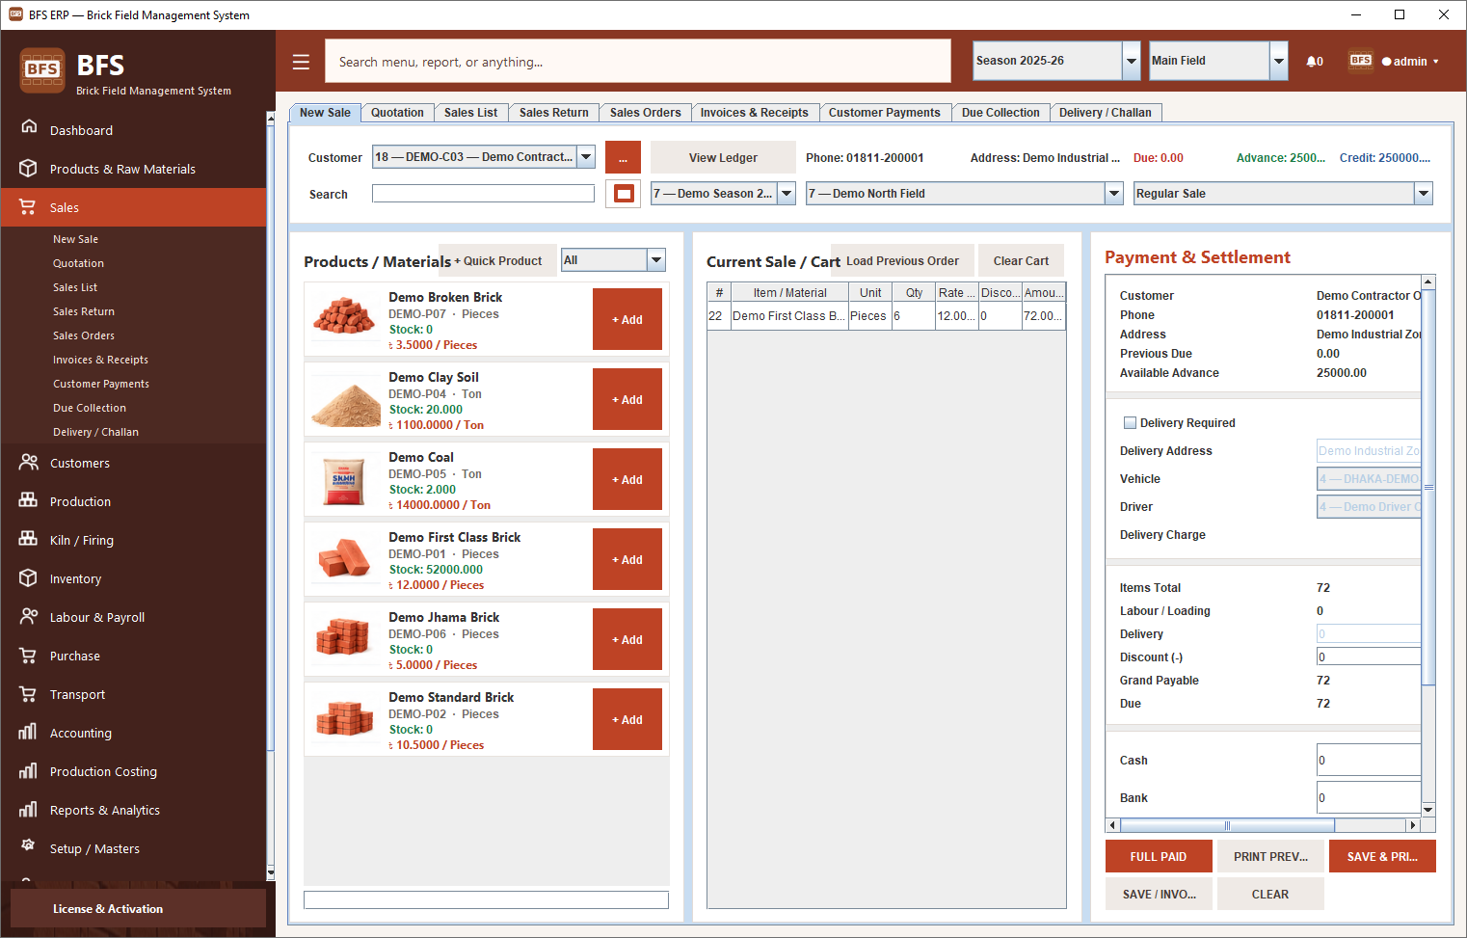Screen dimensions: 1467x938
Task: Click the View Ledger button
Action: click(x=723, y=157)
